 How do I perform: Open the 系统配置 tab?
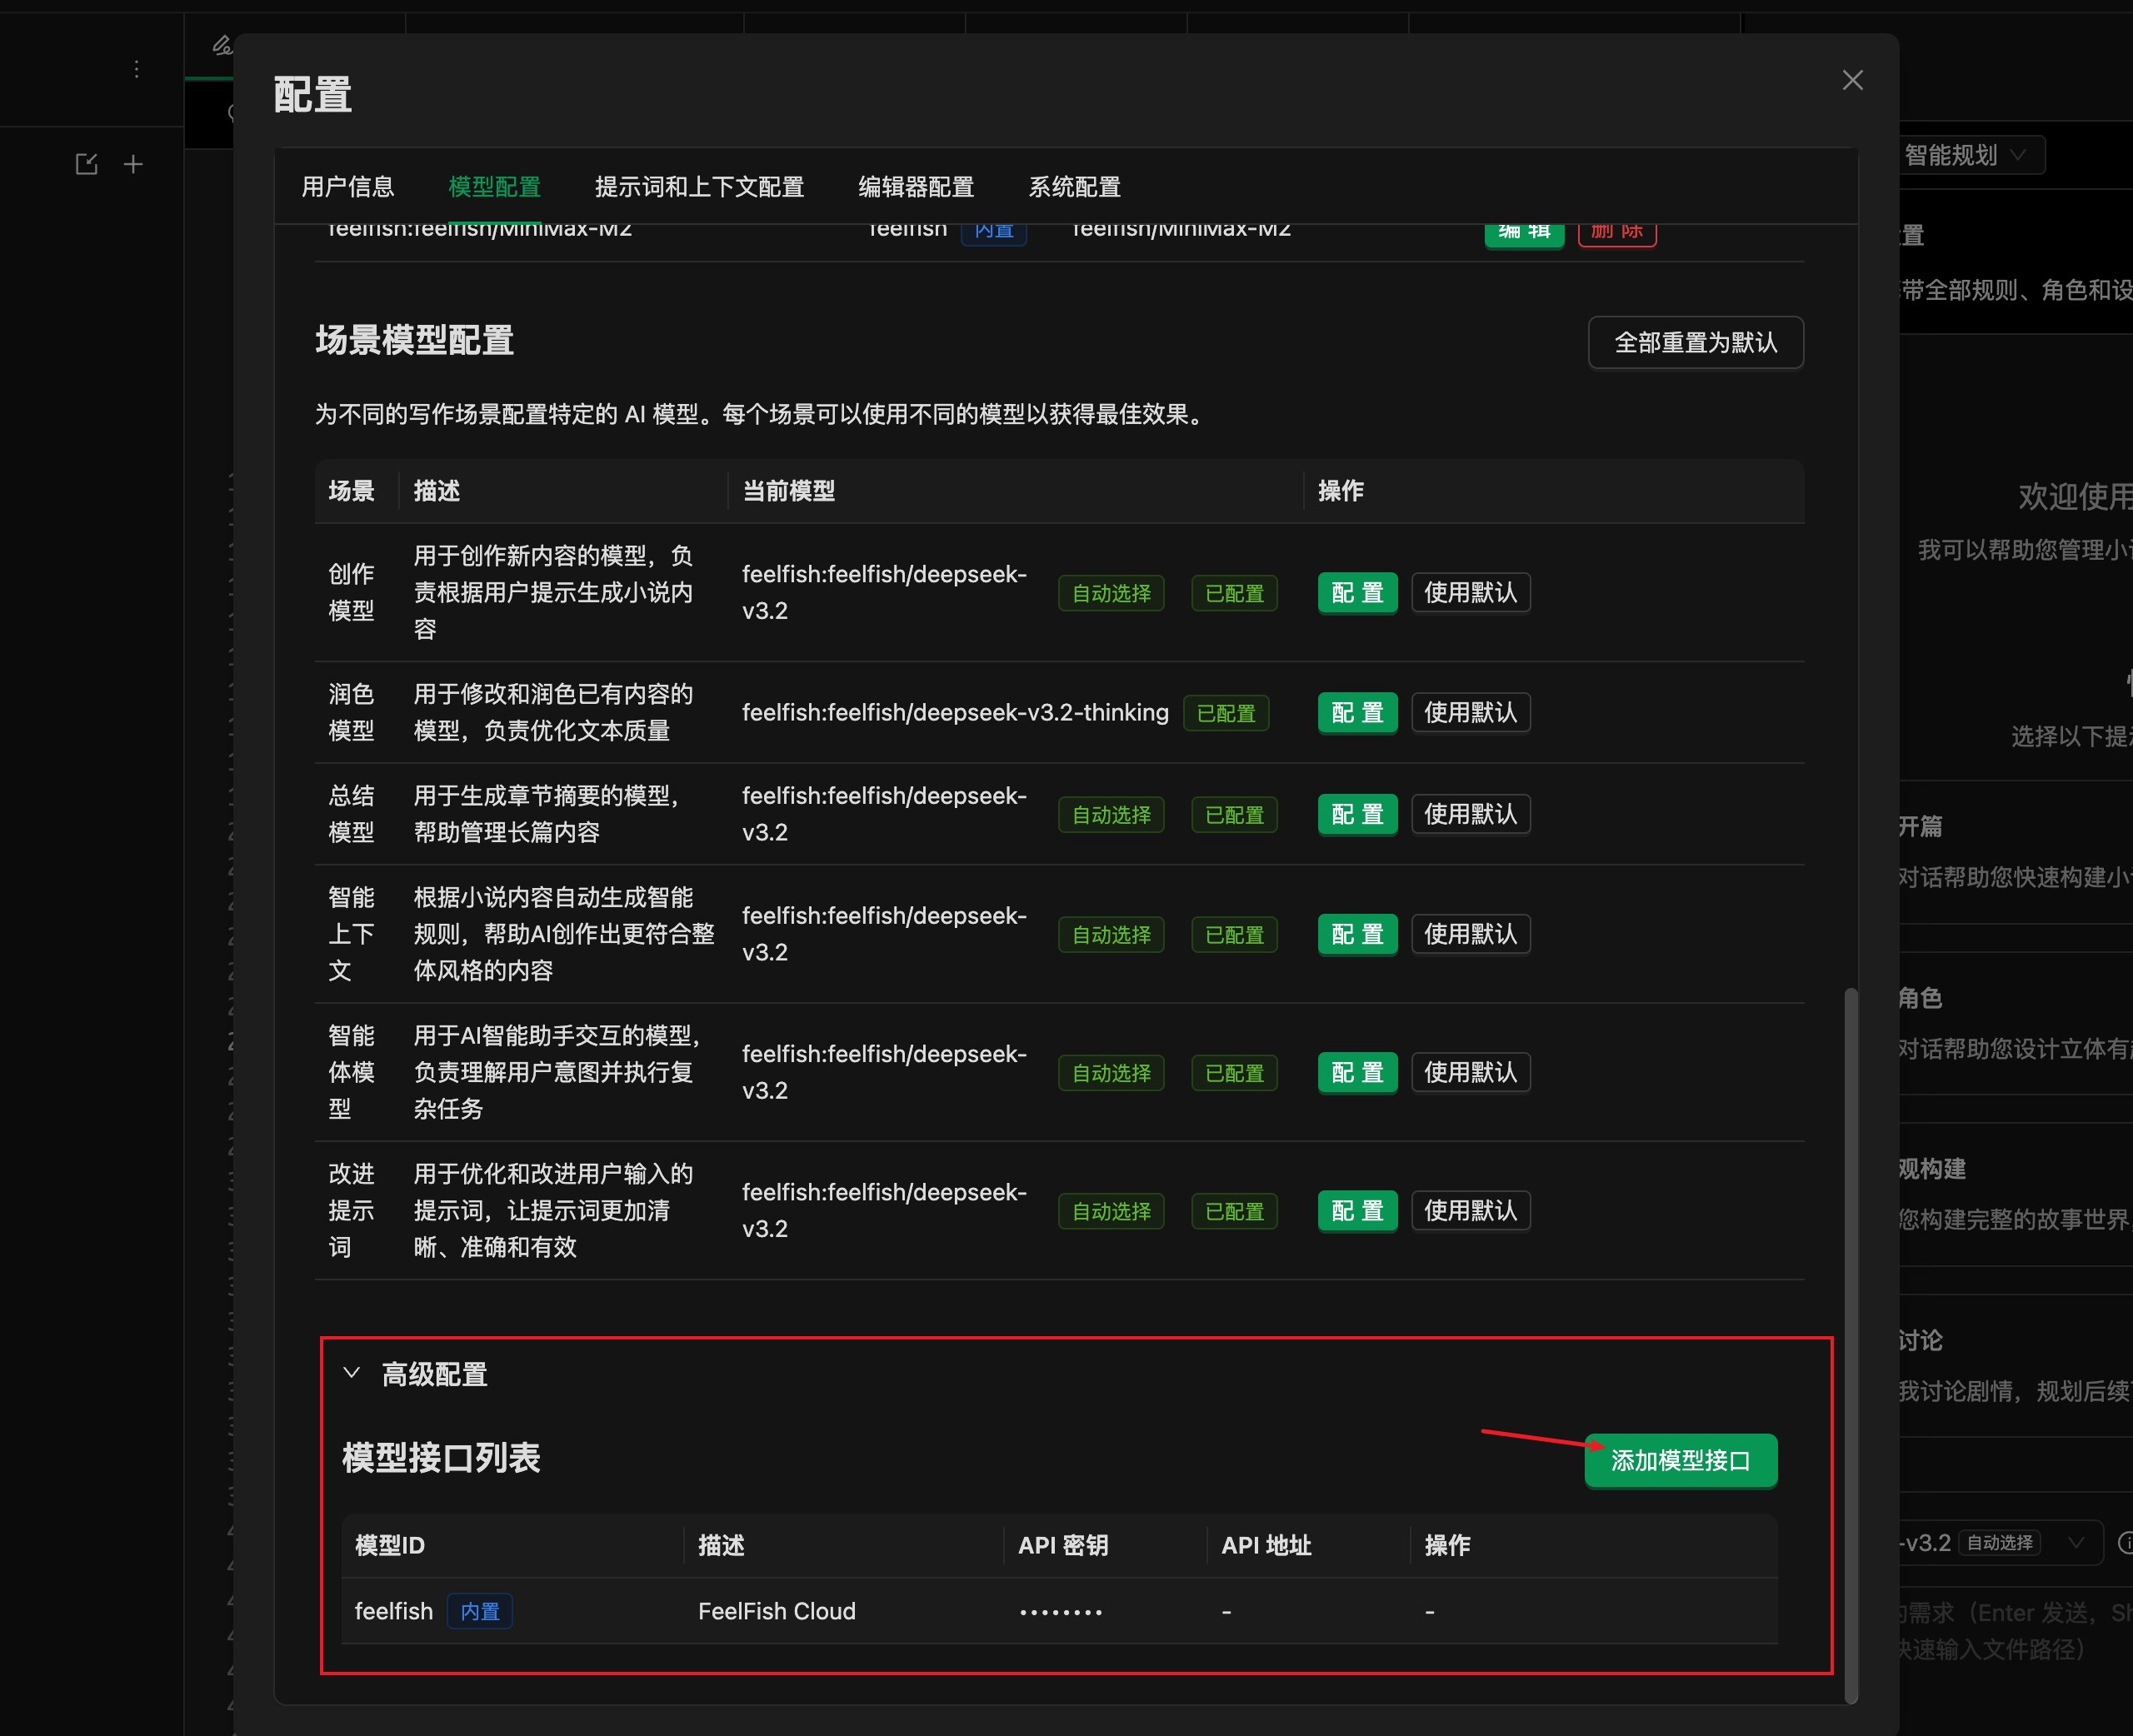(x=1074, y=187)
